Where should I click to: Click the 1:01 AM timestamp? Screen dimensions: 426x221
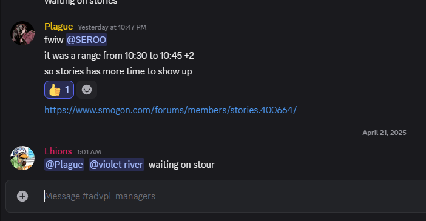[x=89, y=152]
